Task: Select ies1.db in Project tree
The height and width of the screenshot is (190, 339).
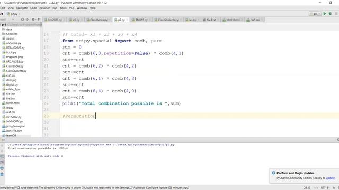Action: tap(8, 112)
